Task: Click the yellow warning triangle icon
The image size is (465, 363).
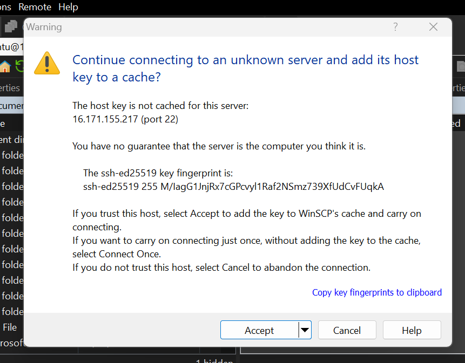Action: (47, 63)
